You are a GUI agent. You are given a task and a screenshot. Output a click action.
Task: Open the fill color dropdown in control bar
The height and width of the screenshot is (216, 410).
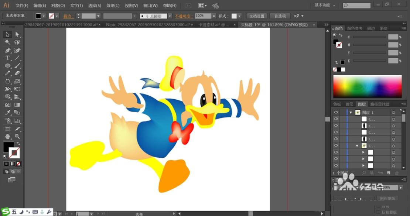pos(44,16)
